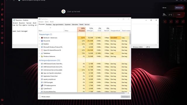
Task: Click the Opera GX Internet Browser process icon
Action: (x=42, y=50)
